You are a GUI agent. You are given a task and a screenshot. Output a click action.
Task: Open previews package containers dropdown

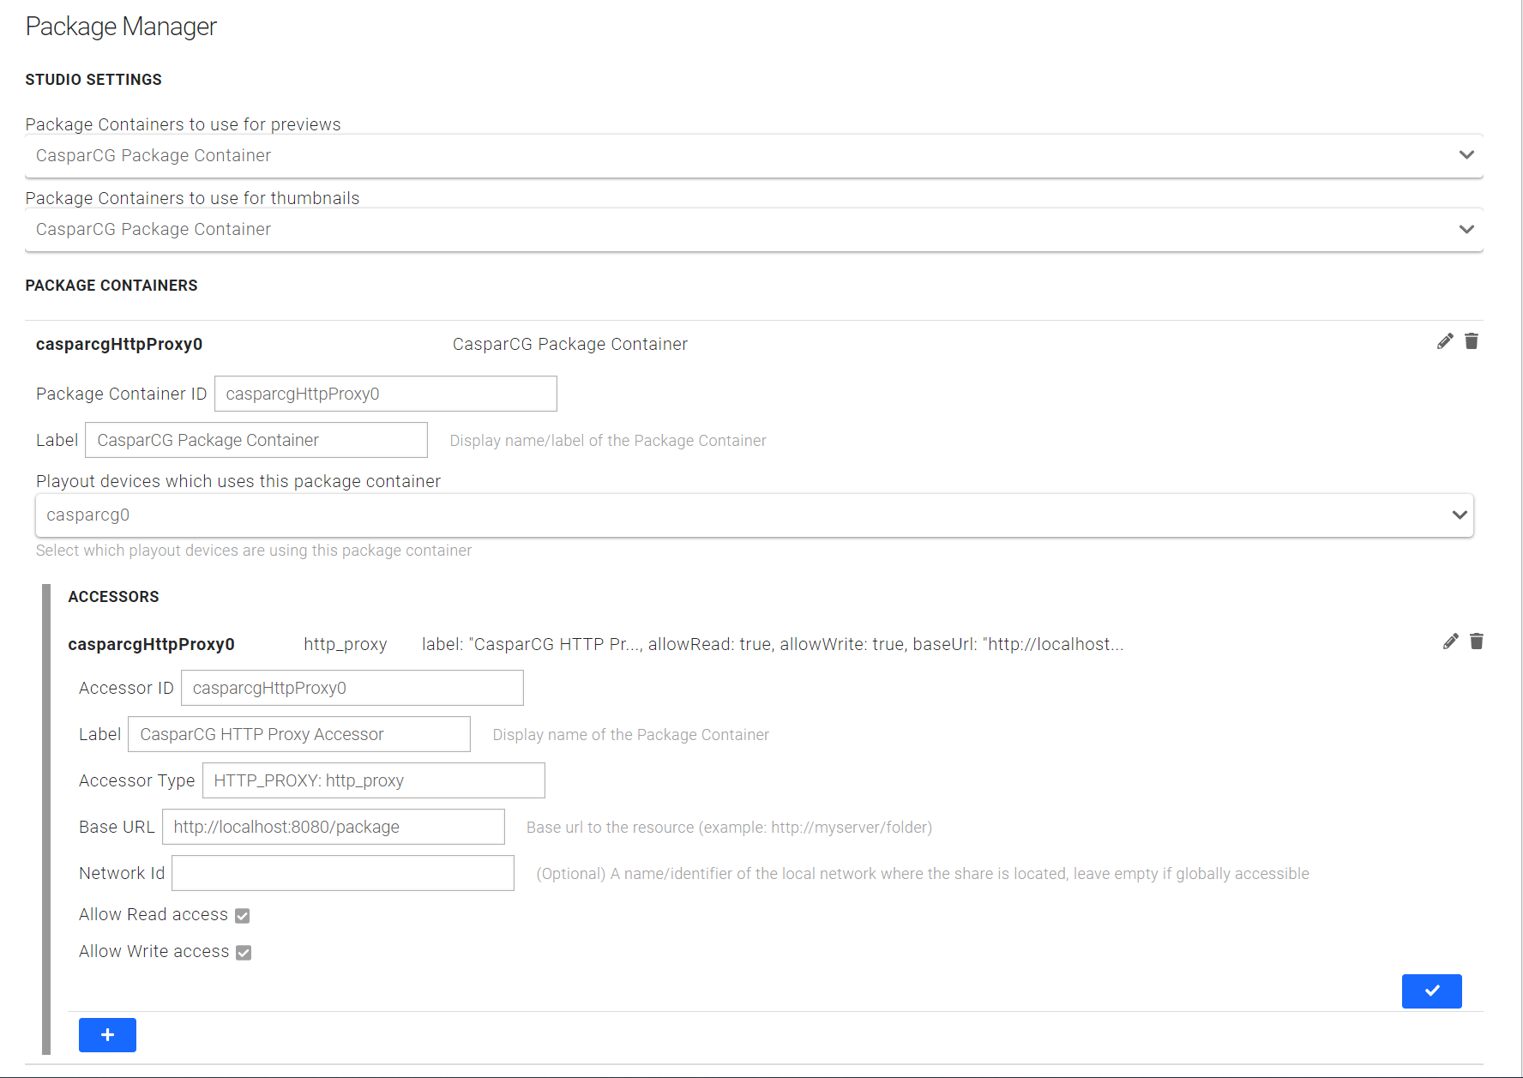754,155
